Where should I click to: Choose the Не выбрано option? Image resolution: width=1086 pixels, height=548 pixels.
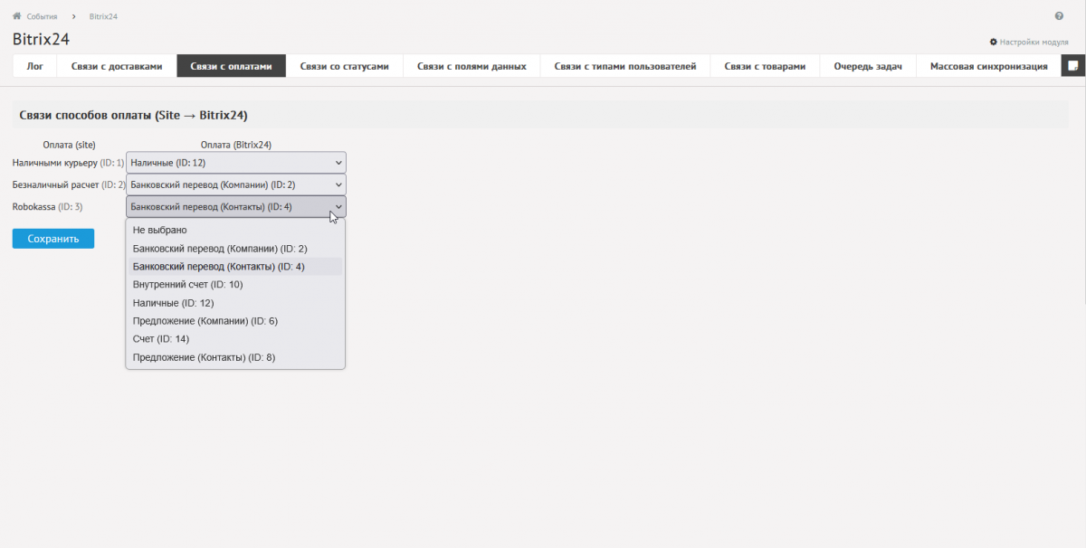(160, 230)
